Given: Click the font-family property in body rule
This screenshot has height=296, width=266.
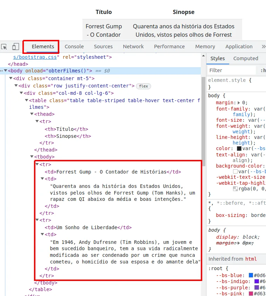Looking at the screenshot, I should tap(232, 109).
